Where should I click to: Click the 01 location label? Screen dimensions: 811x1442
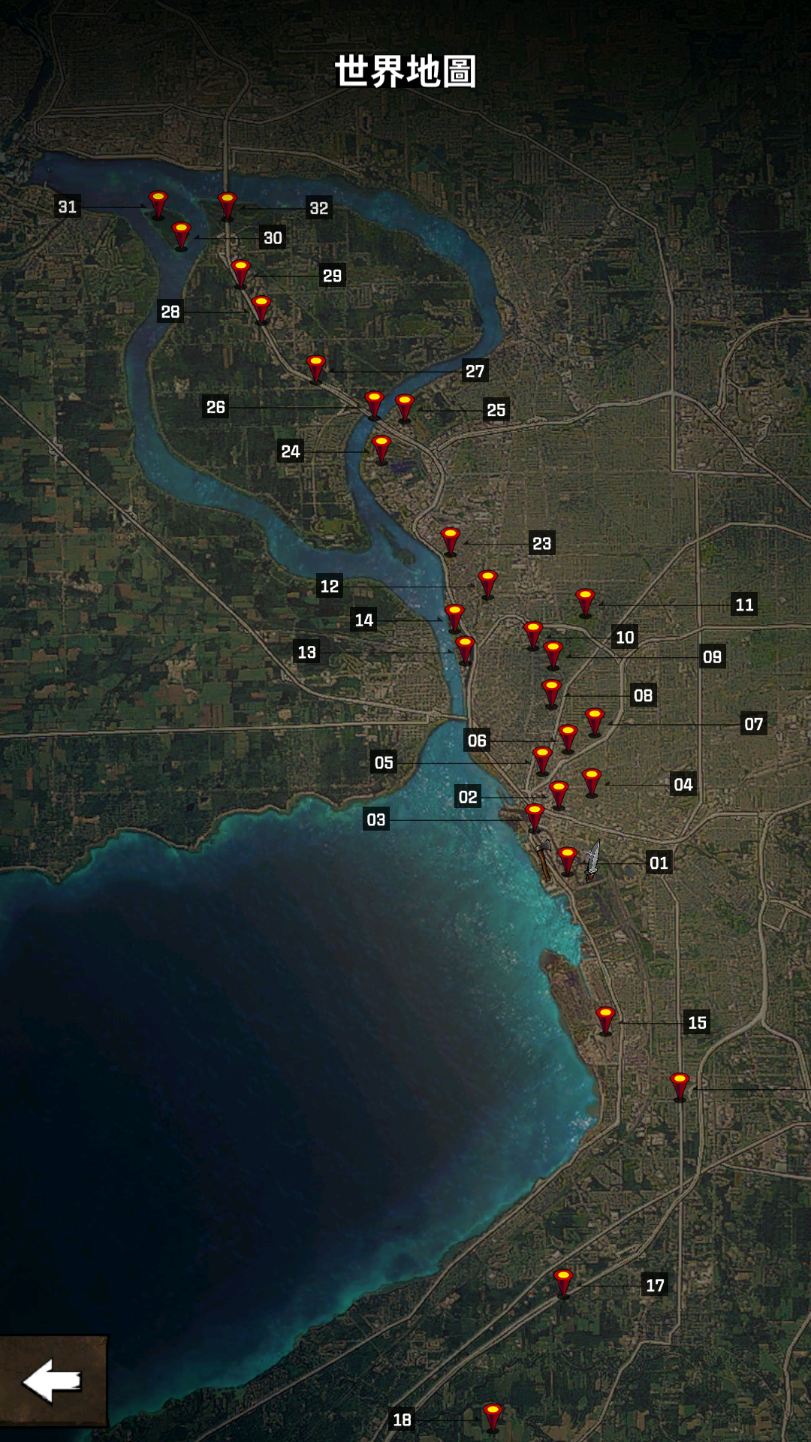point(659,863)
